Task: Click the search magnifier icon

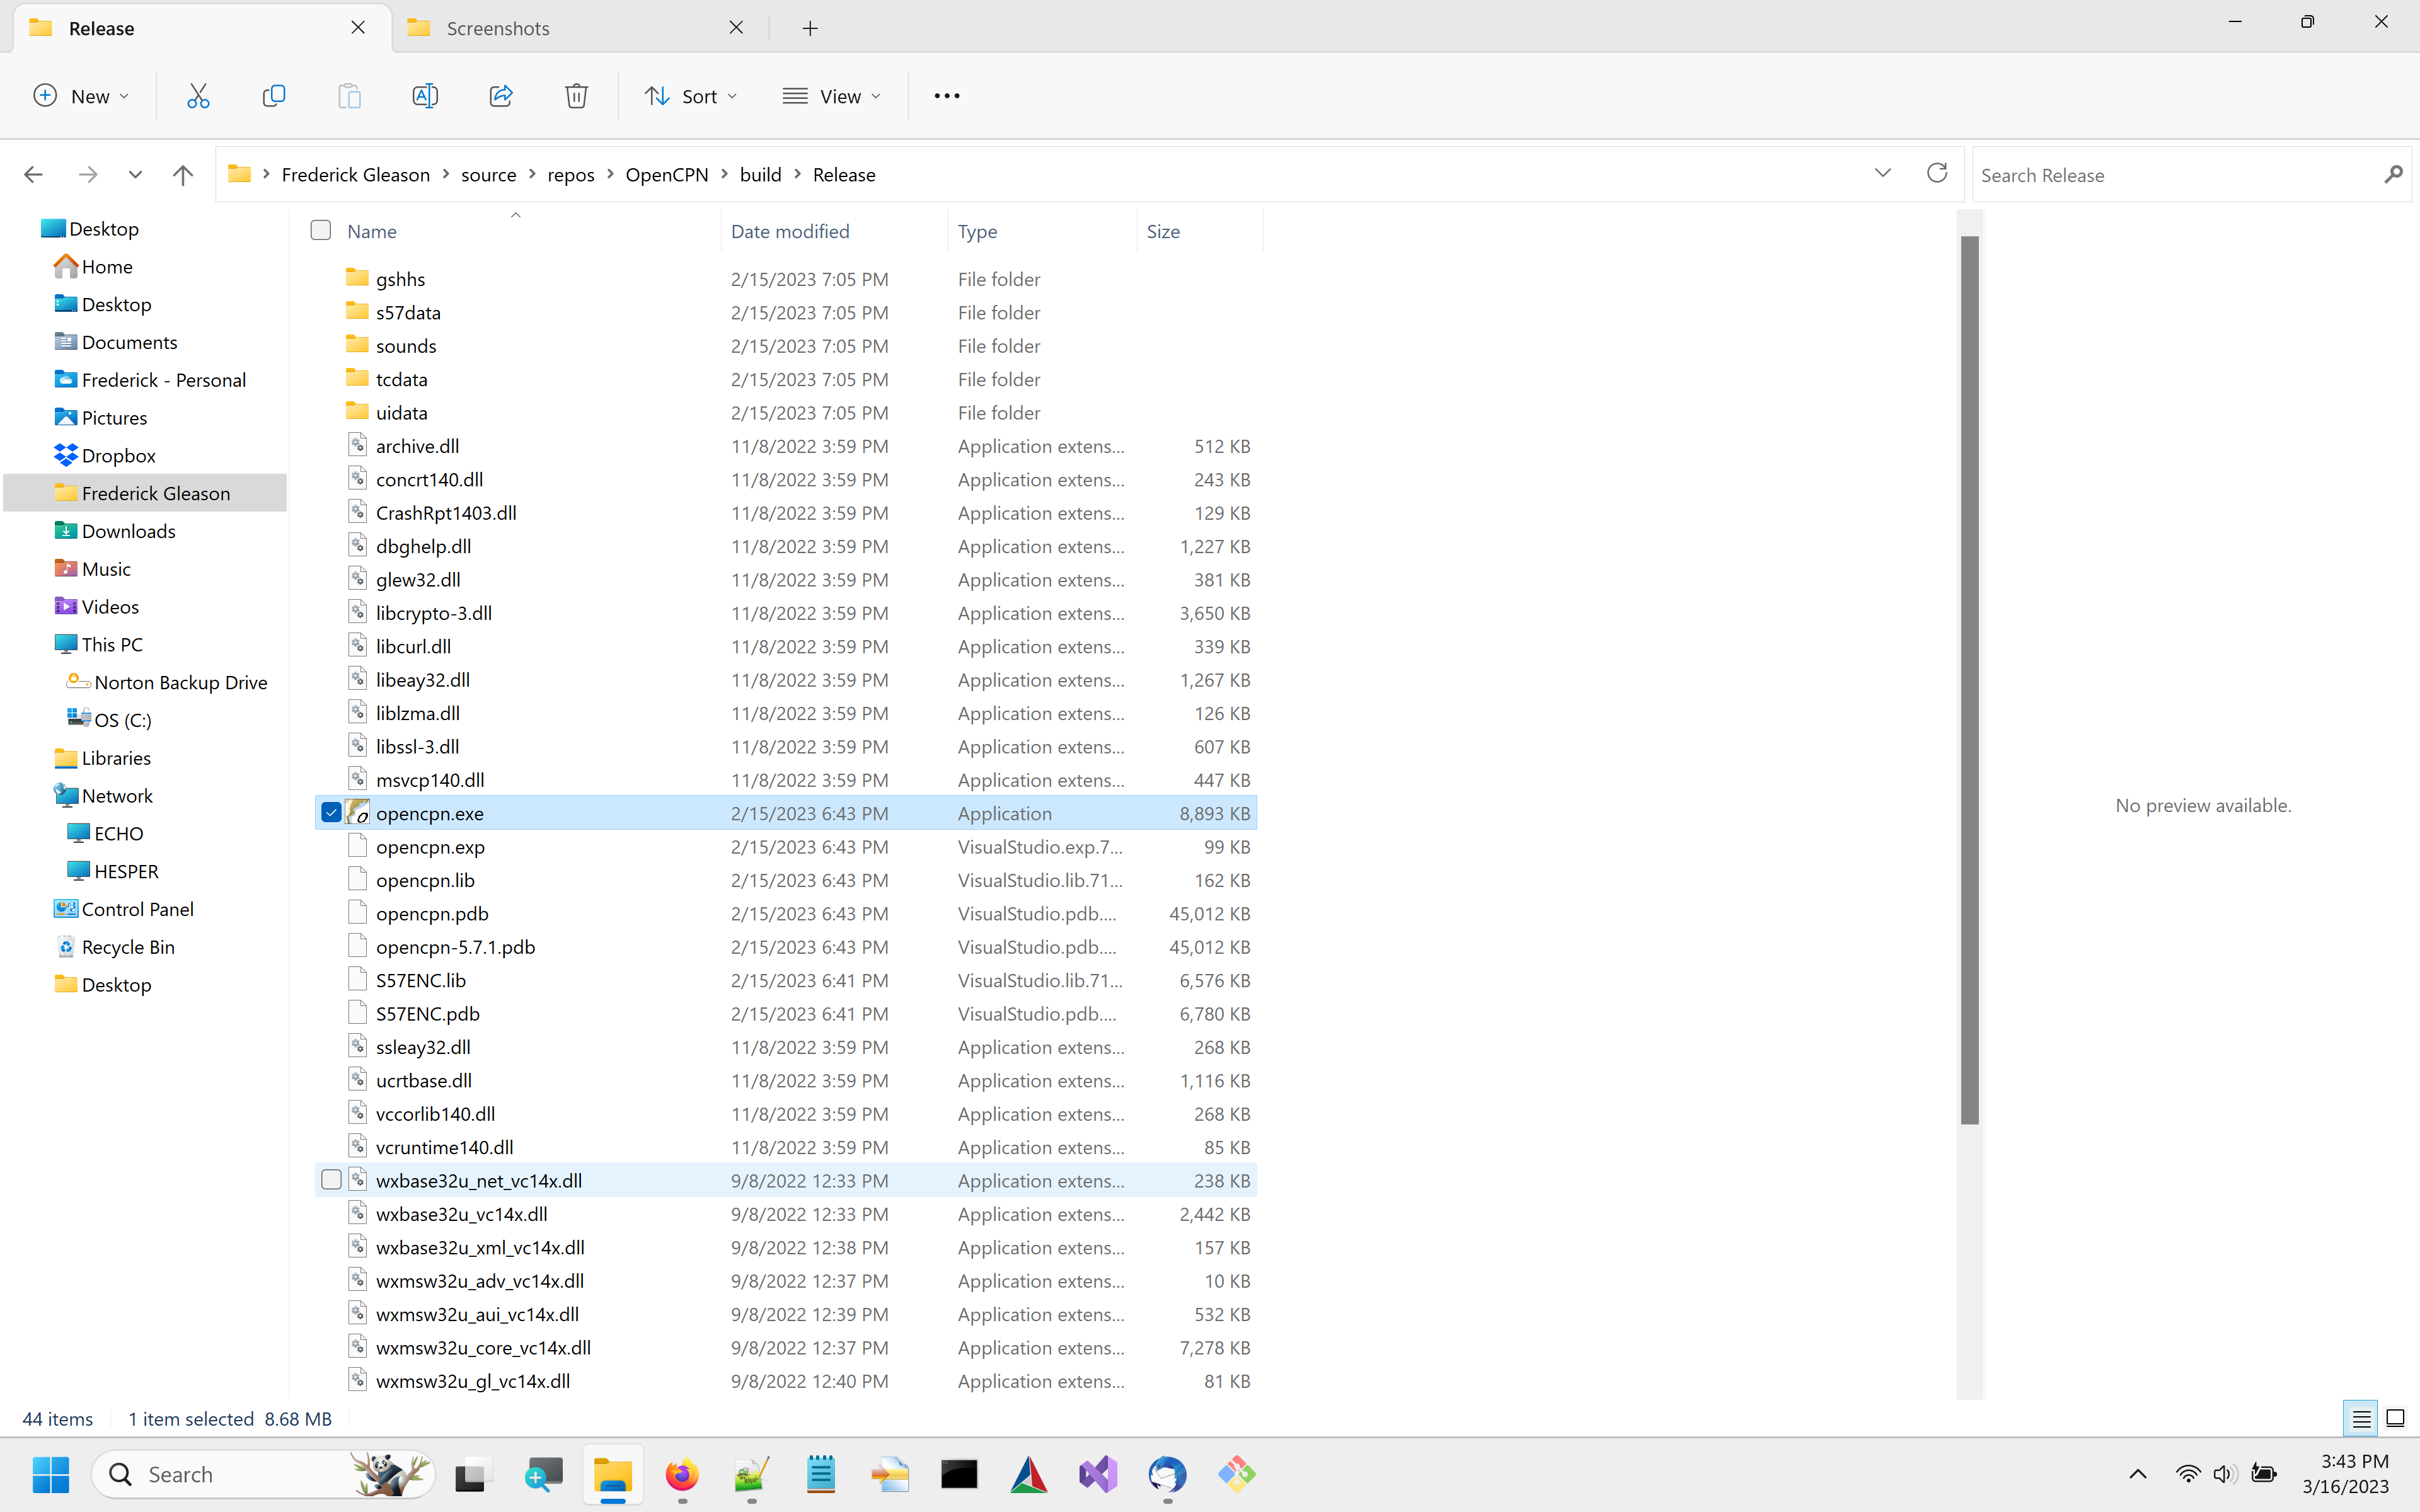Action: 2393,174
